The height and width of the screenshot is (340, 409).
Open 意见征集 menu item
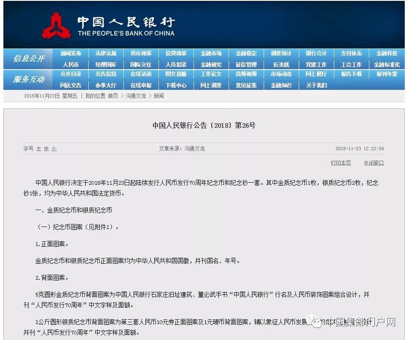[246, 85]
